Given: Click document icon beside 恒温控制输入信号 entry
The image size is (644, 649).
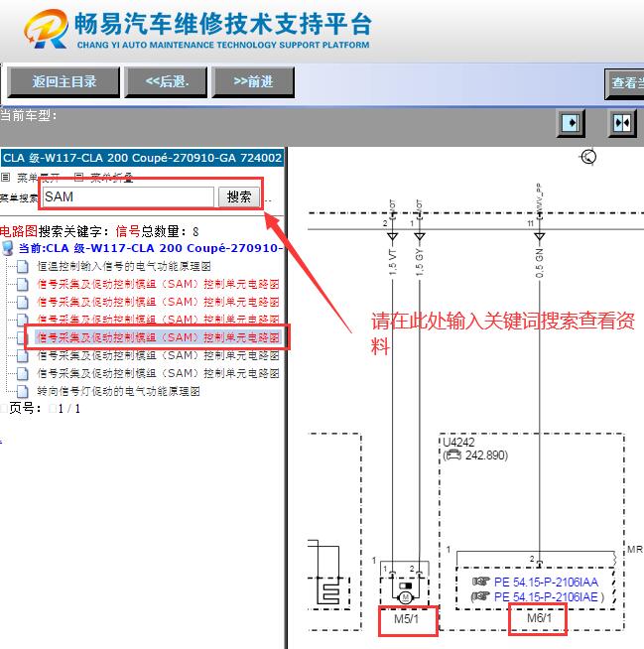Looking at the screenshot, I should (x=23, y=267).
